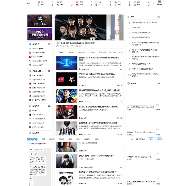Click the icon at the ticker's far right end
The height and width of the screenshot is (186, 186).
159,3
